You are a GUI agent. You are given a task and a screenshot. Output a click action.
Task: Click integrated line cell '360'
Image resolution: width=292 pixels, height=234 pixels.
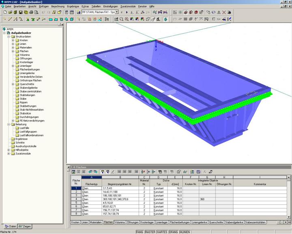pos(207,199)
